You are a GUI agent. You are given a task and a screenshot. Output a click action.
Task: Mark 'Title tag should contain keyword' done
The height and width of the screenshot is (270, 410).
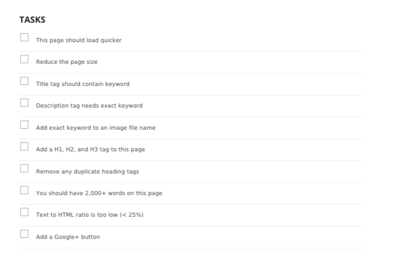[24, 81]
